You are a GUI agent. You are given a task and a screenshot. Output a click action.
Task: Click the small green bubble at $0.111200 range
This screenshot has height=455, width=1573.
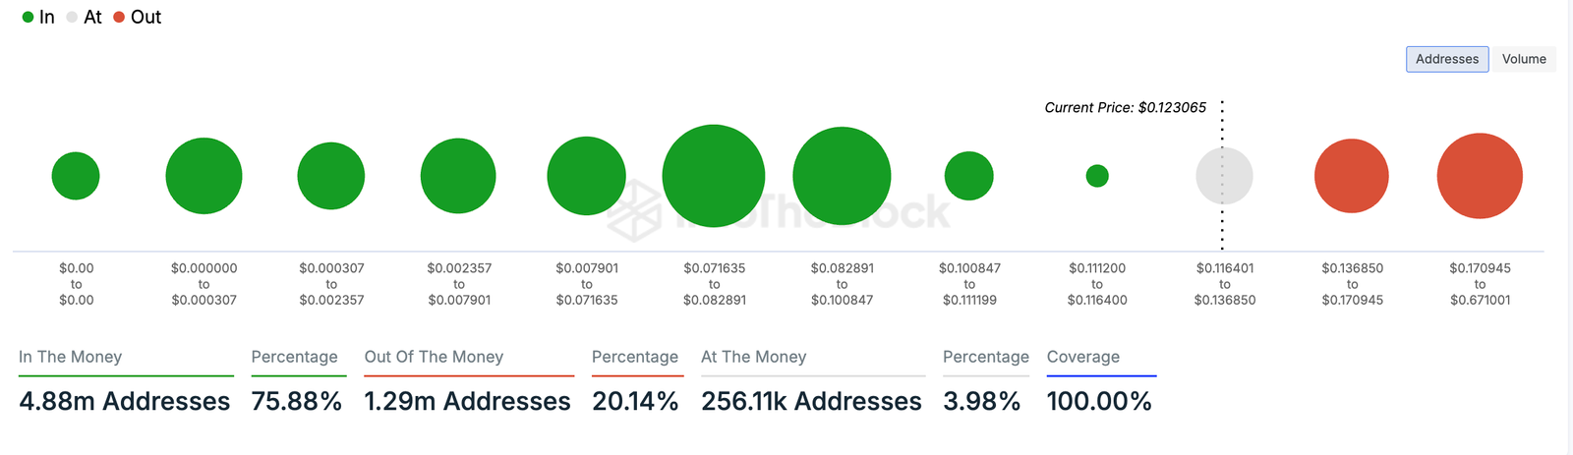pos(1097,176)
